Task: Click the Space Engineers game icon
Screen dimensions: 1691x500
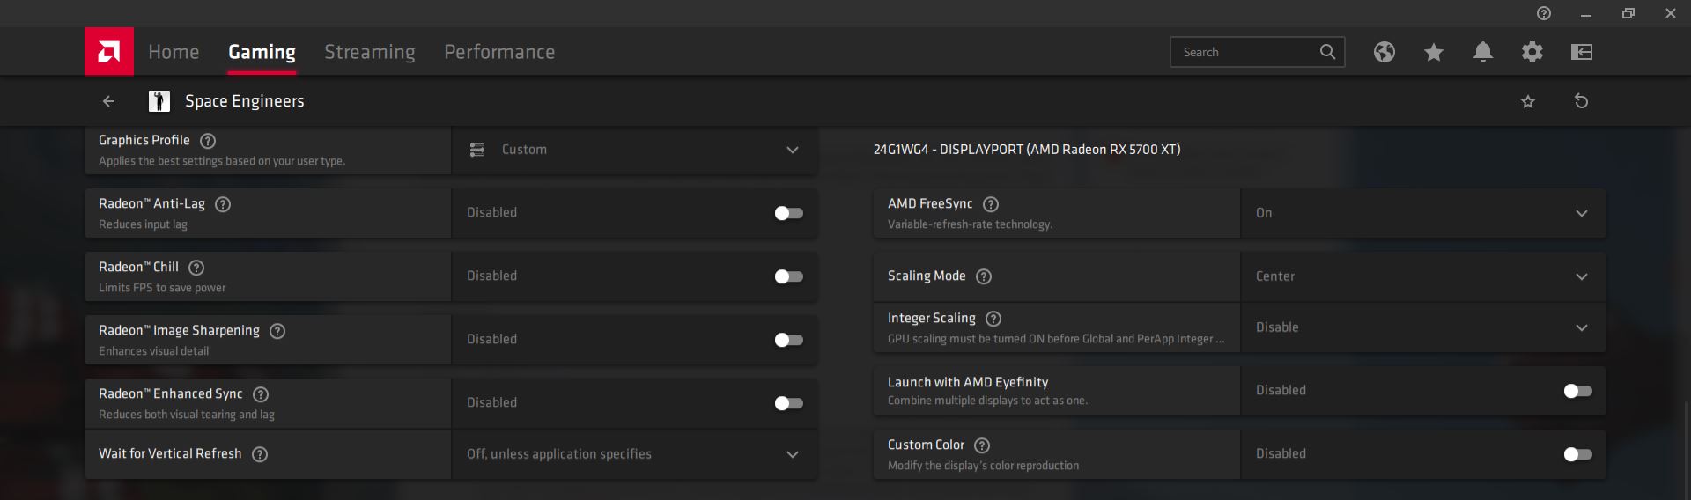Action: 159,101
